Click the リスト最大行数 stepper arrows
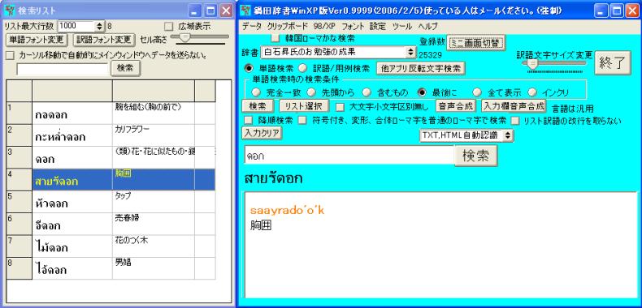The height and width of the screenshot is (308, 642). (x=100, y=27)
